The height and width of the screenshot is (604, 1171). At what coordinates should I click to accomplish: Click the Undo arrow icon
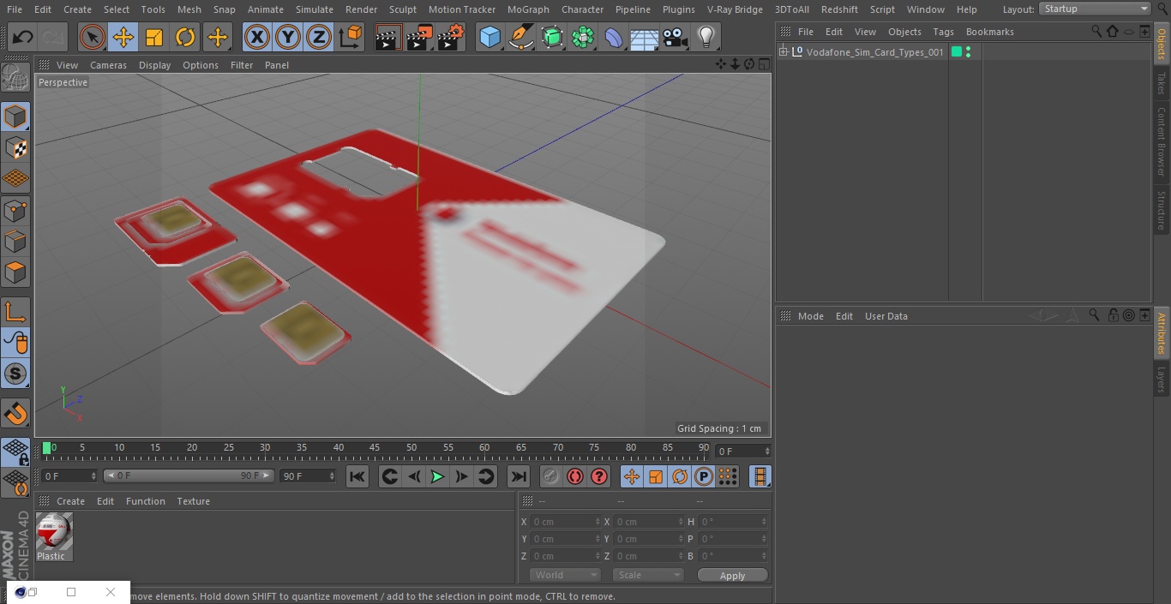tap(23, 37)
